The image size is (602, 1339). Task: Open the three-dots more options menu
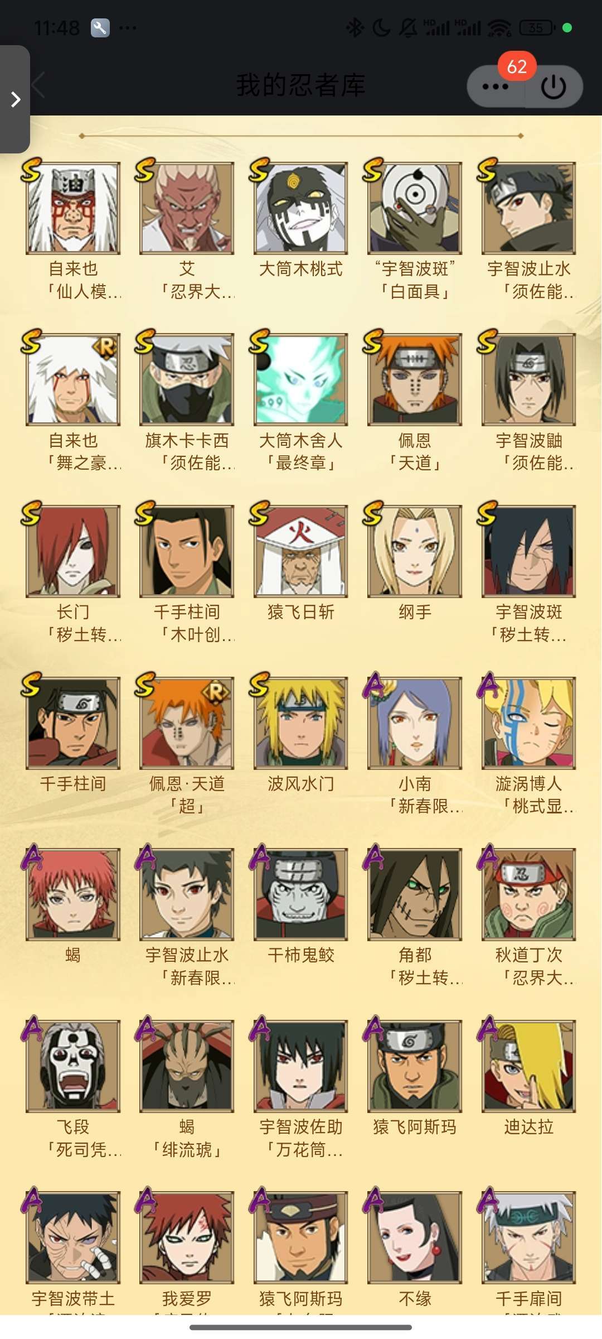(x=495, y=86)
